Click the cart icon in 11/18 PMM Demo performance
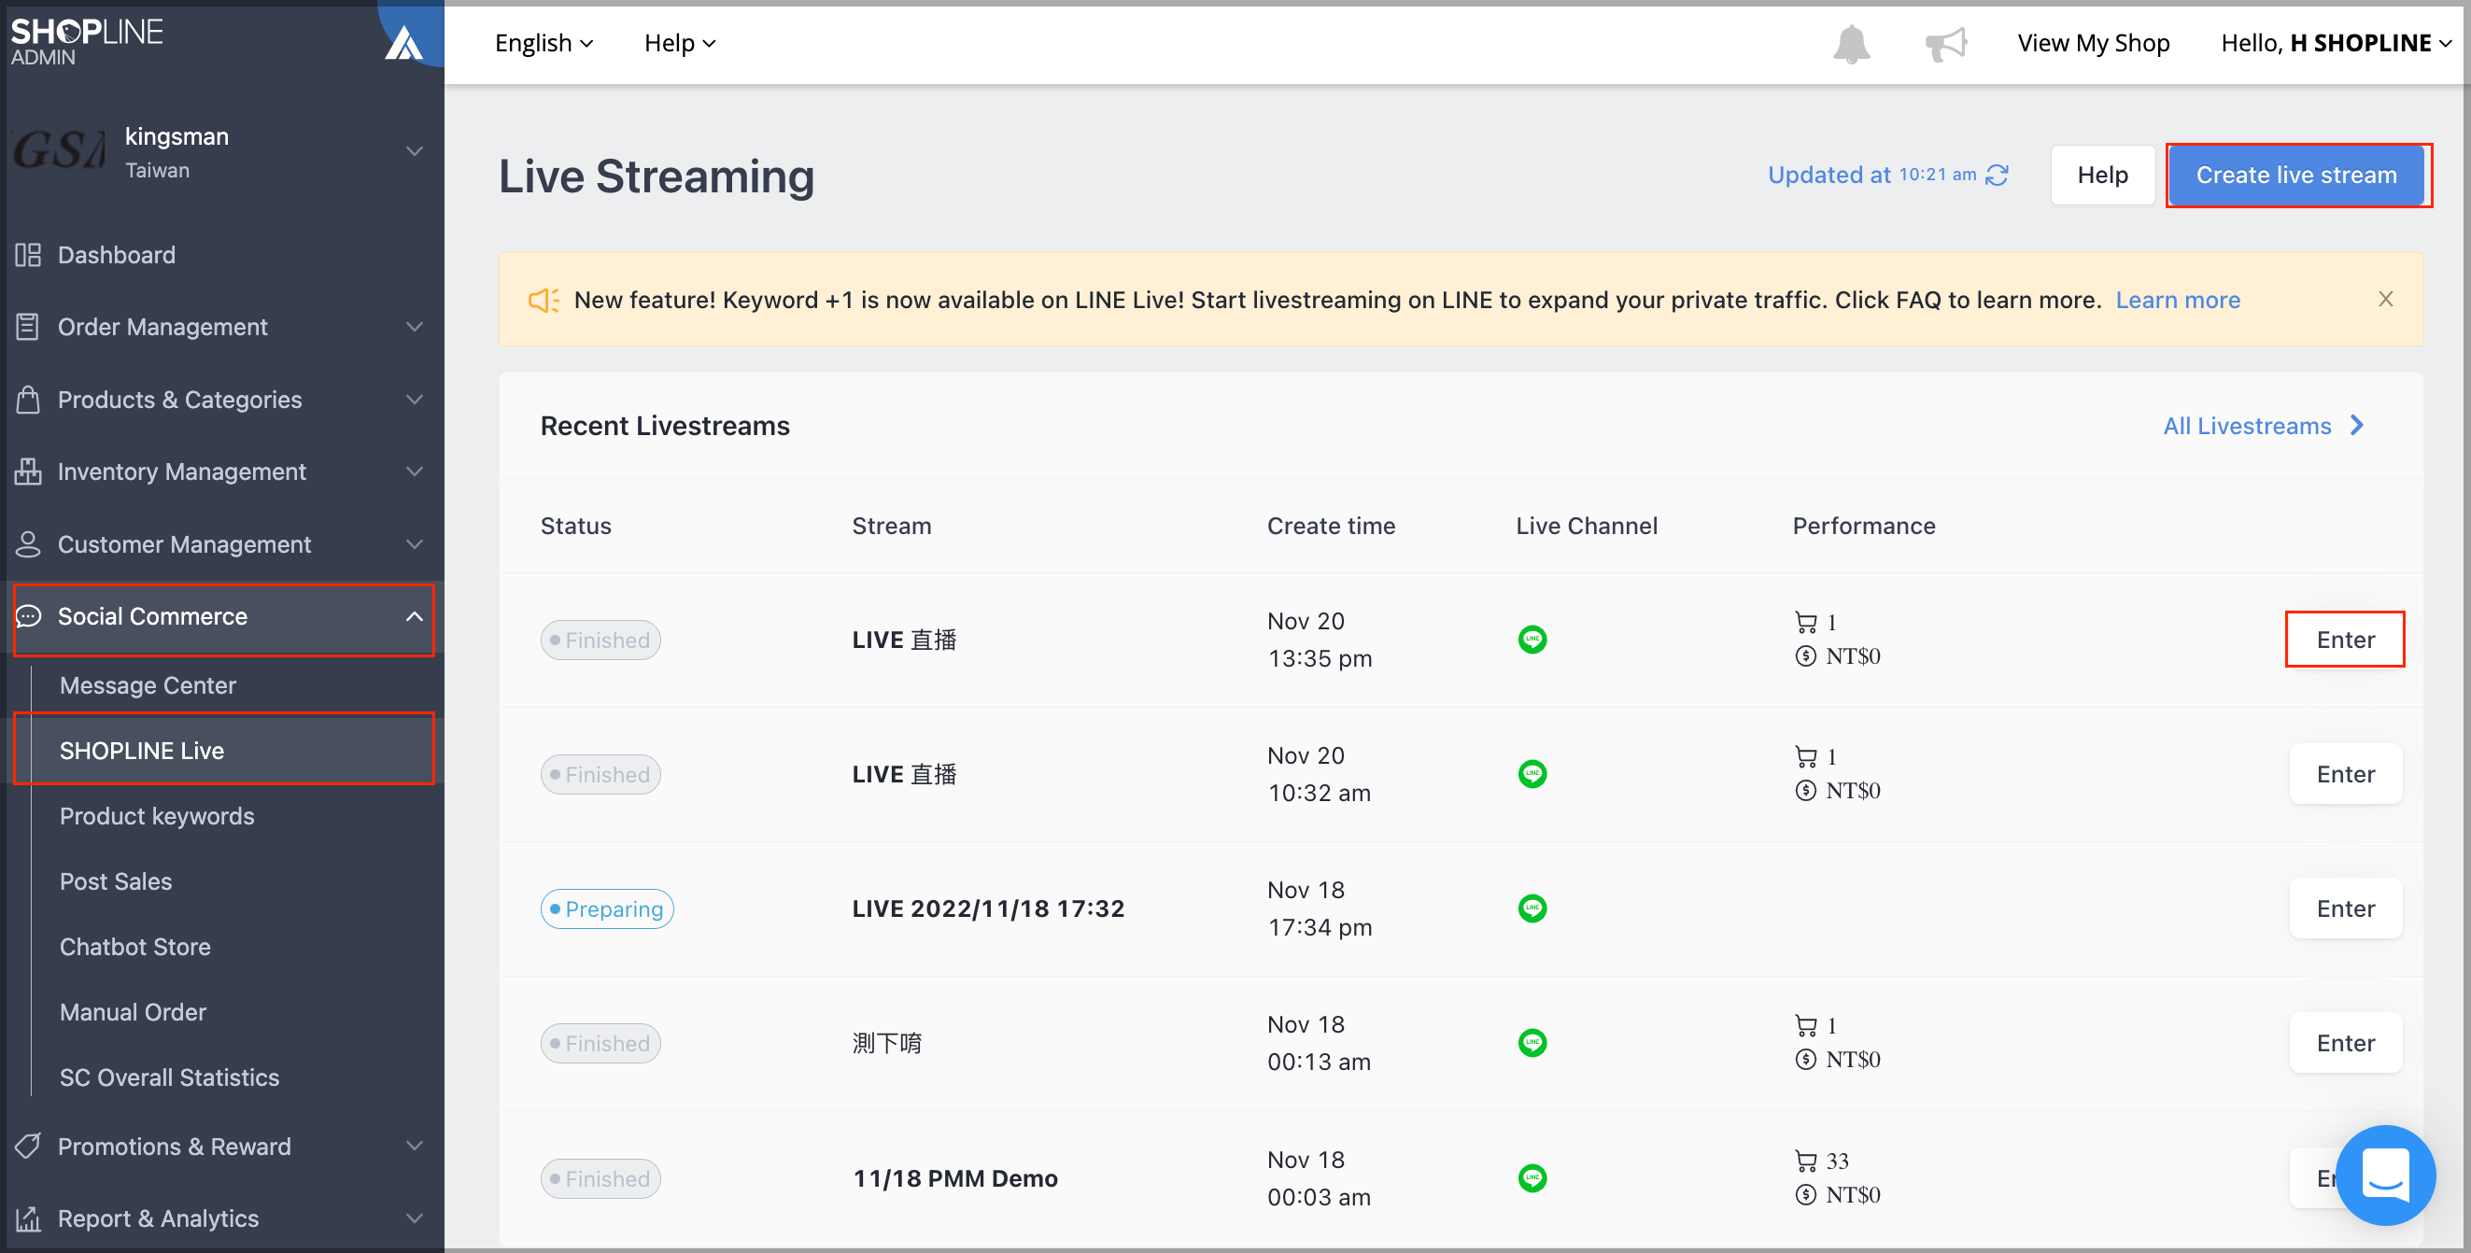Screen dimensions: 2471x1253 tap(1806, 1161)
